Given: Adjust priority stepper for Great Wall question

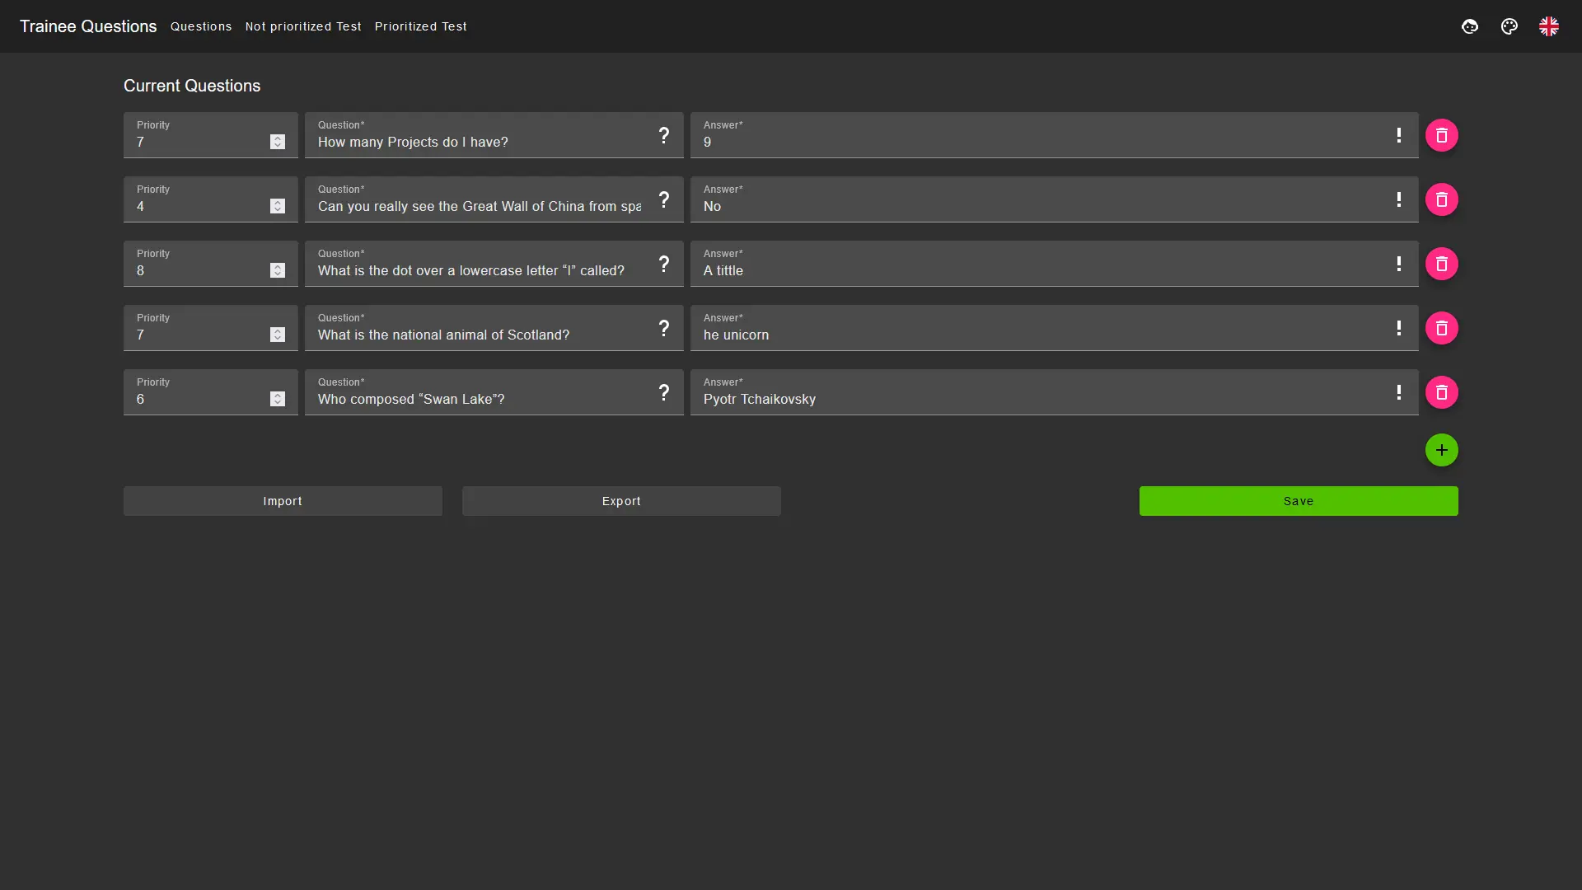Looking at the screenshot, I should (278, 206).
